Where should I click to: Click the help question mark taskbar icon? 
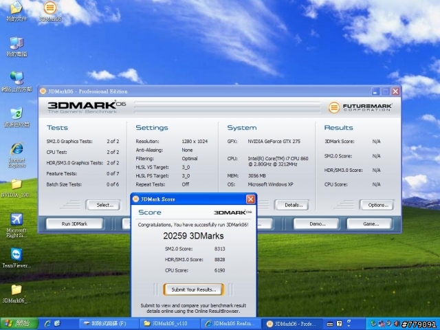point(339,324)
